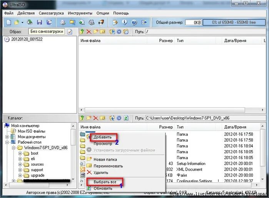Toggle the boot info checkmark icon near Образ
The height and width of the screenshot is (198, 269).
pyautogui.click(x=70, y=32)
